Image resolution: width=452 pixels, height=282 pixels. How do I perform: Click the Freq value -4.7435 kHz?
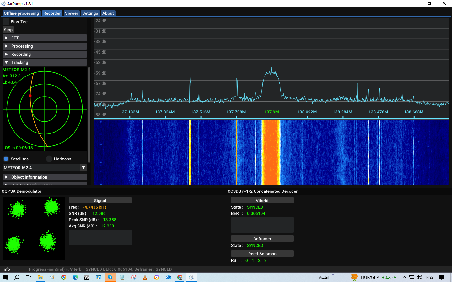pyautogui.click(x=95, y=207)
